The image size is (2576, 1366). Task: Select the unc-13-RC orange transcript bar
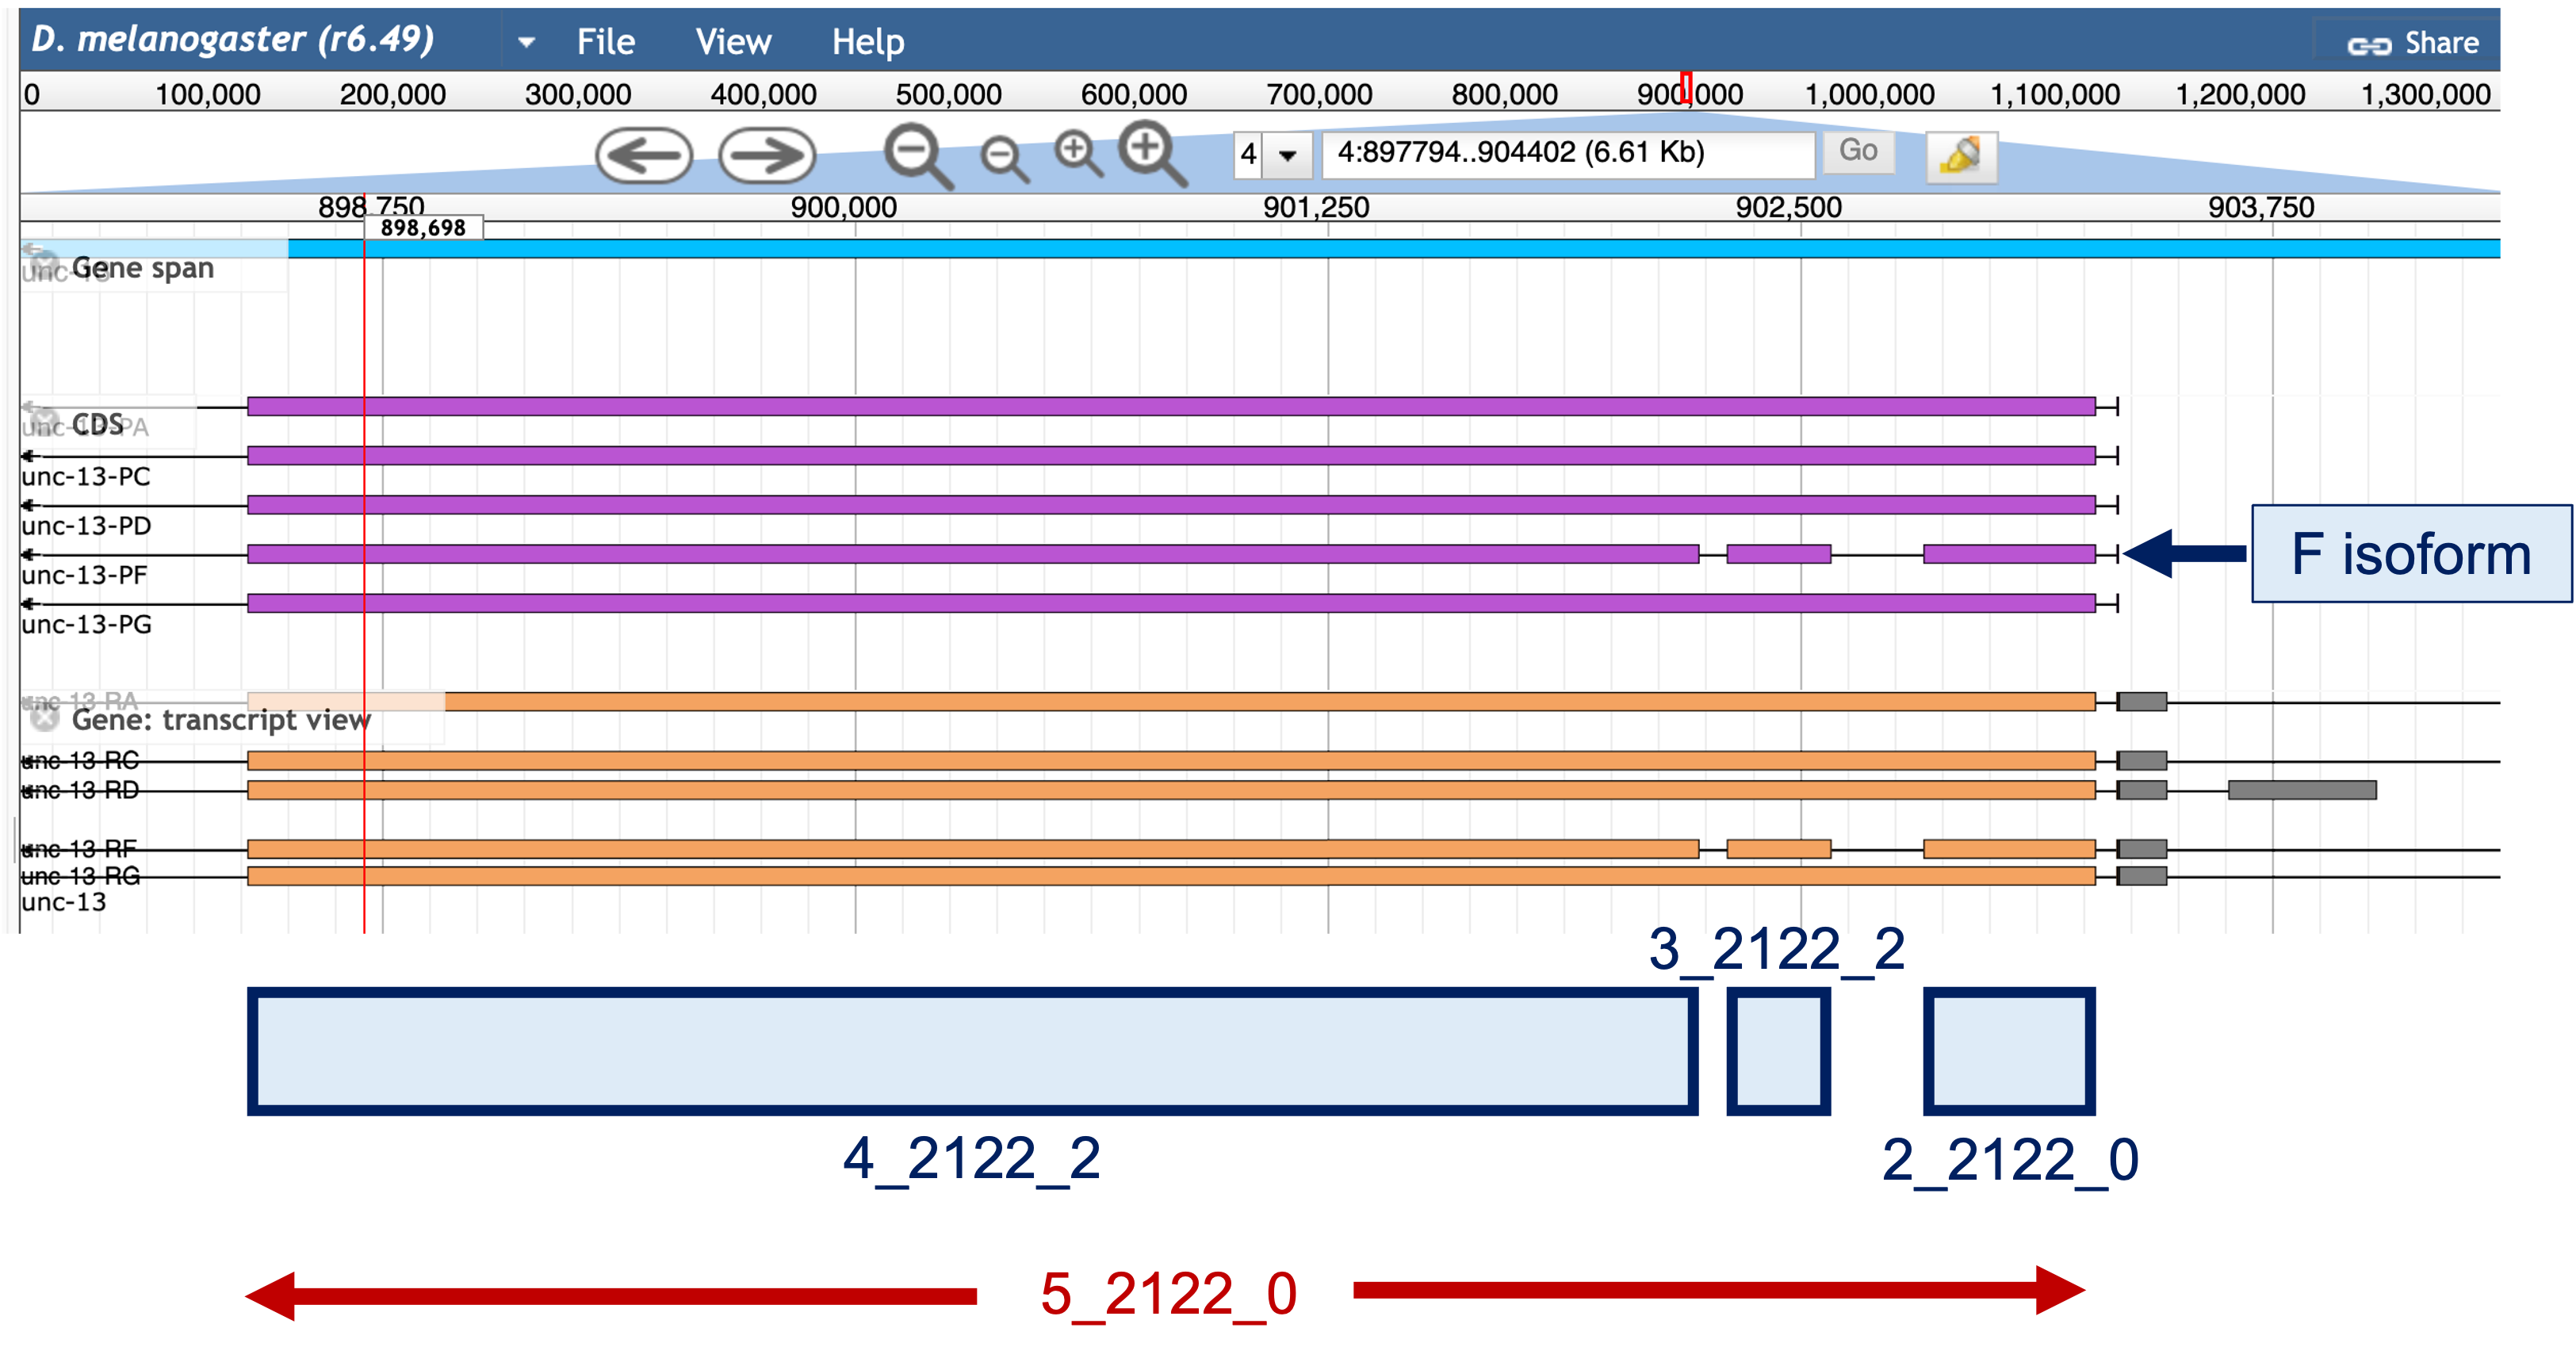[x=1171, y=761]
